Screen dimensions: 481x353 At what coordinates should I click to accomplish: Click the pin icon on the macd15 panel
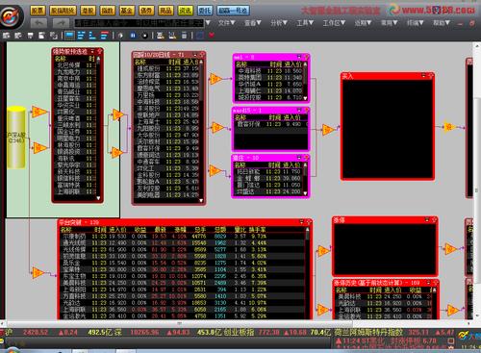pyautogui.click(x=306, y=110)
